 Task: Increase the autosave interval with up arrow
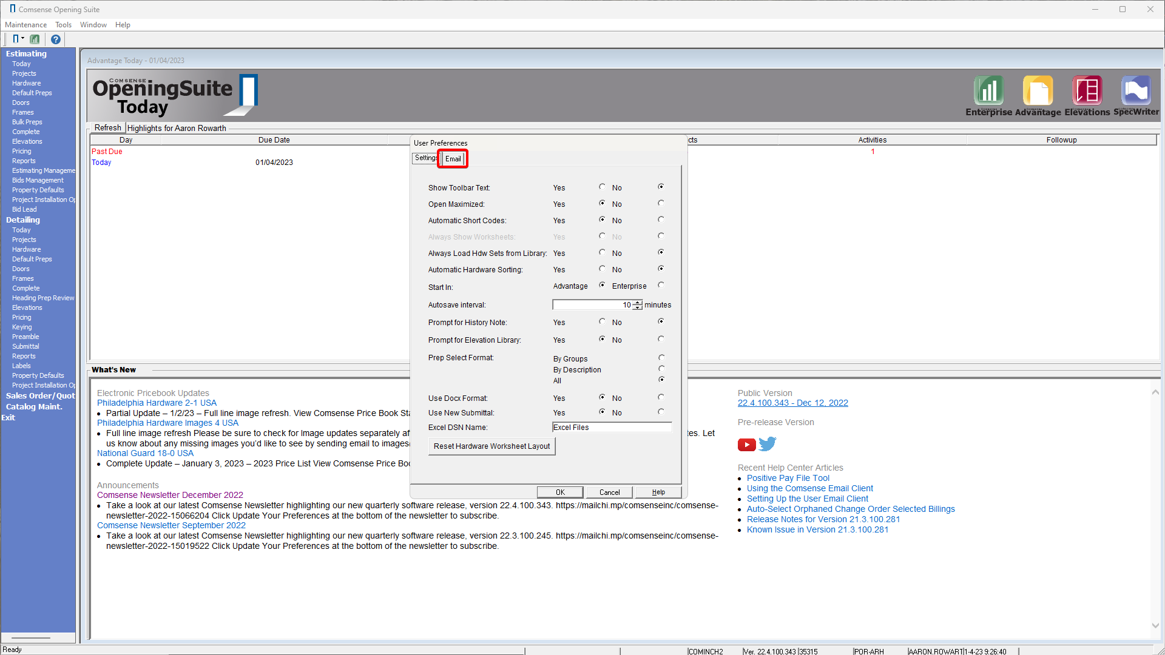click(638, 303)
